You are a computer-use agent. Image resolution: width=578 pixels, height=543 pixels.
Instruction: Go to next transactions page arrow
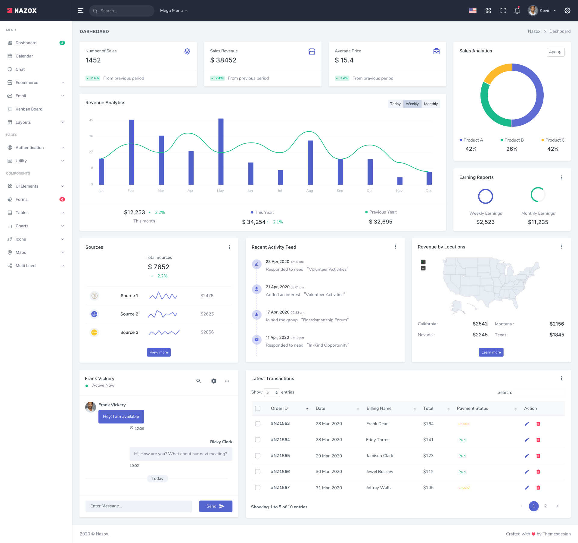[x=558, y=506]
